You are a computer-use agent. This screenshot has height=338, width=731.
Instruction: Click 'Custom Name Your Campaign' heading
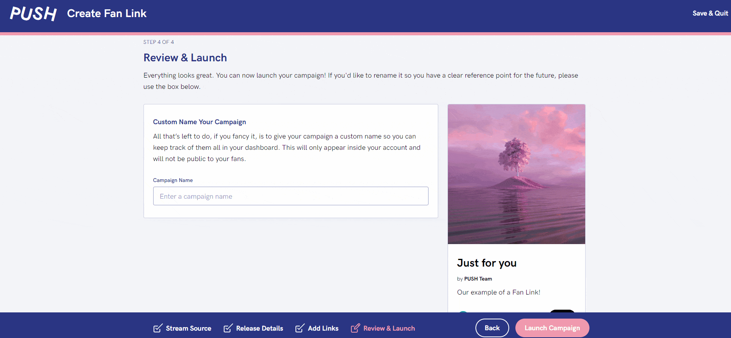point(199,122)
